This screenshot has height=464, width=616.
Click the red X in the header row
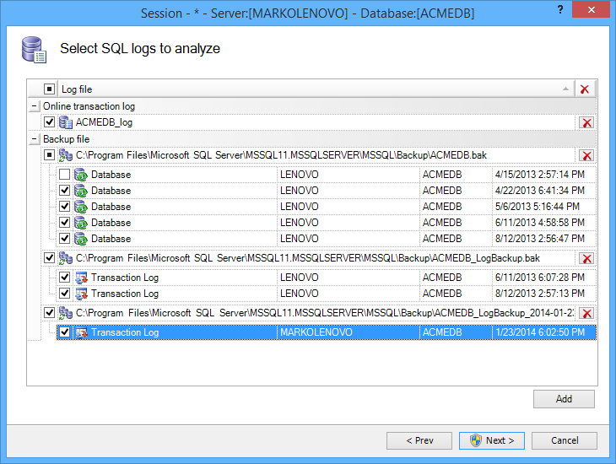point(584,89)
